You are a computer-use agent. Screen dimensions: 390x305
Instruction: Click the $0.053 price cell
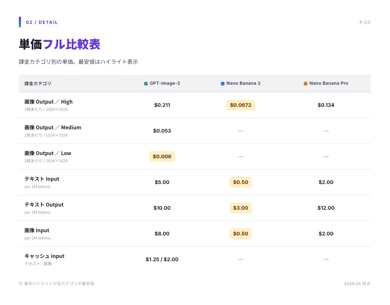point(162,131)
